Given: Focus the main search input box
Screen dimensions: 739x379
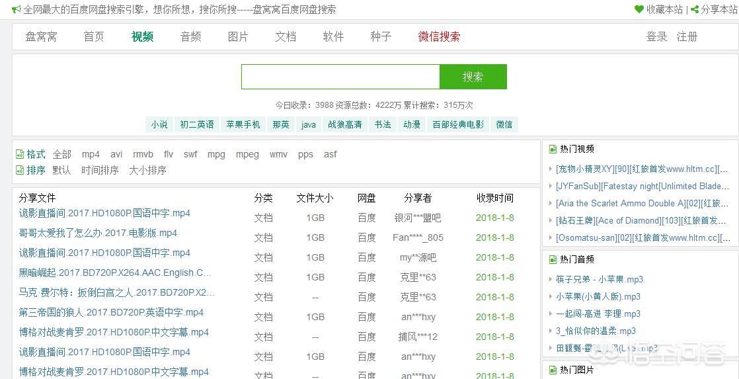Looking at the screenshot, I should (x=340, y=77).
